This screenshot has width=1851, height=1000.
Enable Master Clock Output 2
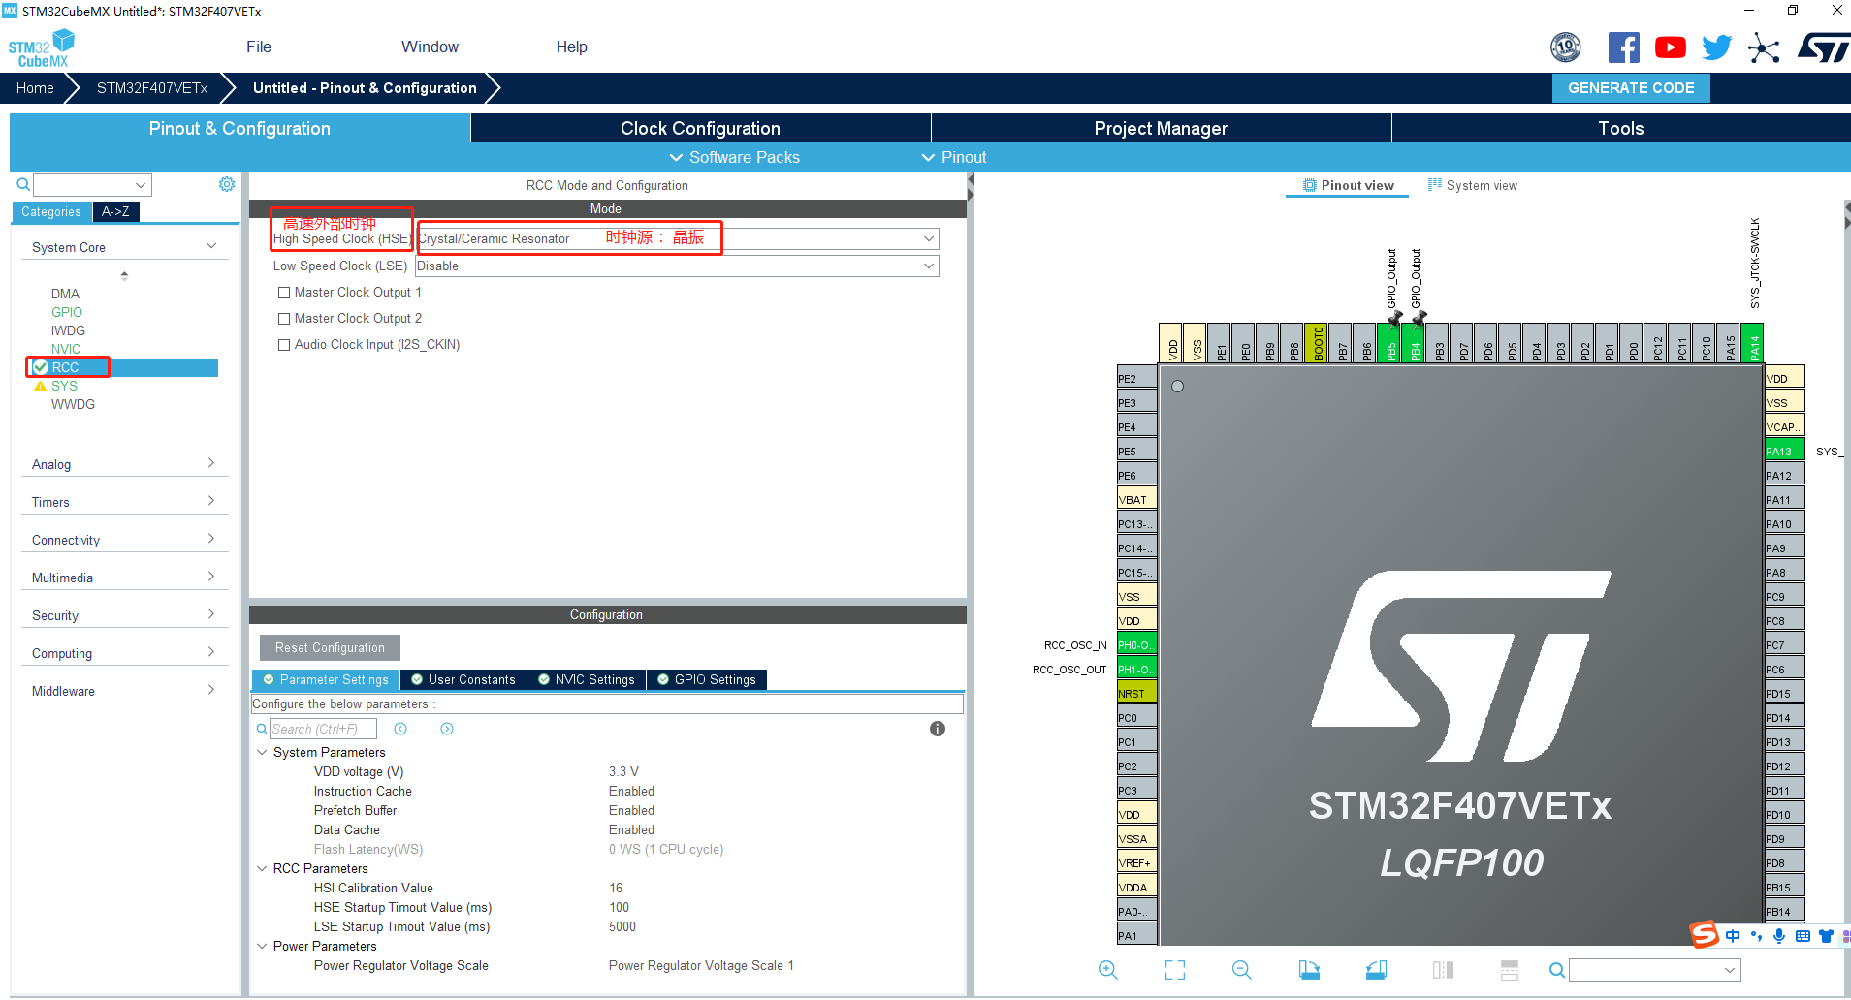[x=284, y=318]
